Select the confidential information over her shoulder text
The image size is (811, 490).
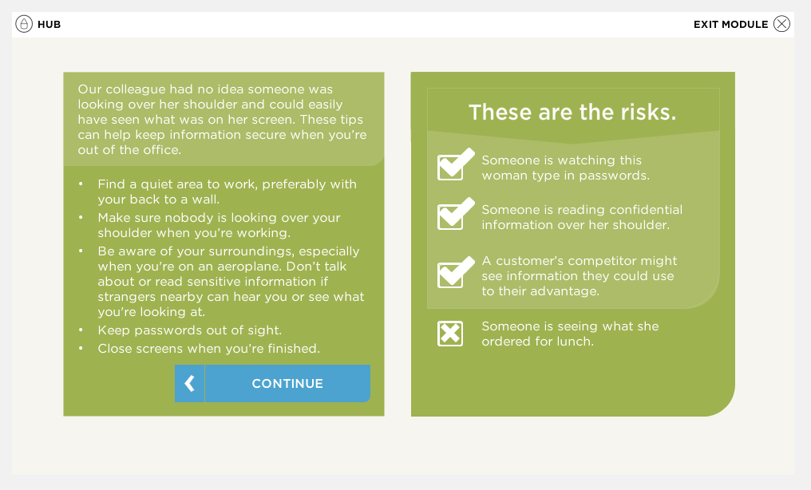click(581, 217)
